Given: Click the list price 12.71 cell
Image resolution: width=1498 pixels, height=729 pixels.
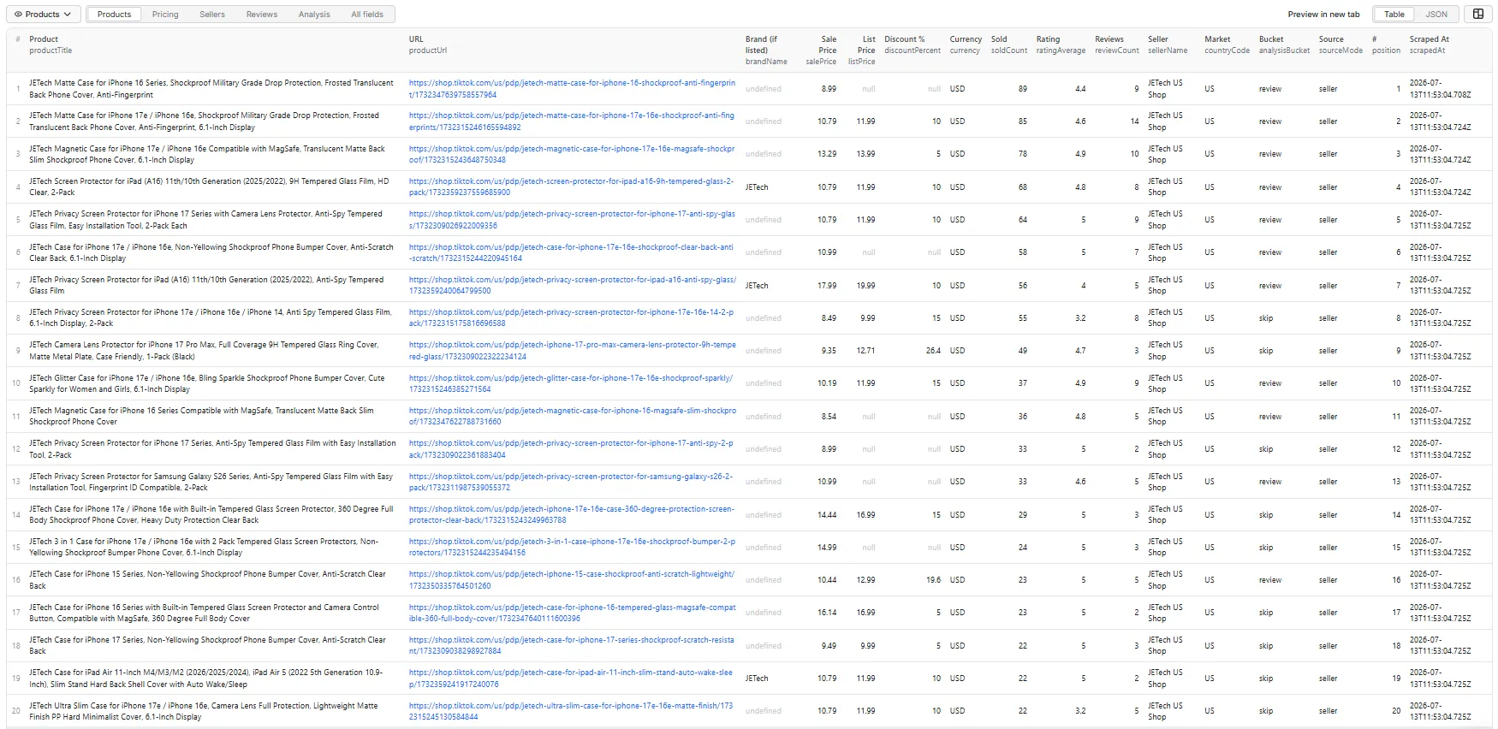Looking at the screenshot, I should (x=865, y=351).
